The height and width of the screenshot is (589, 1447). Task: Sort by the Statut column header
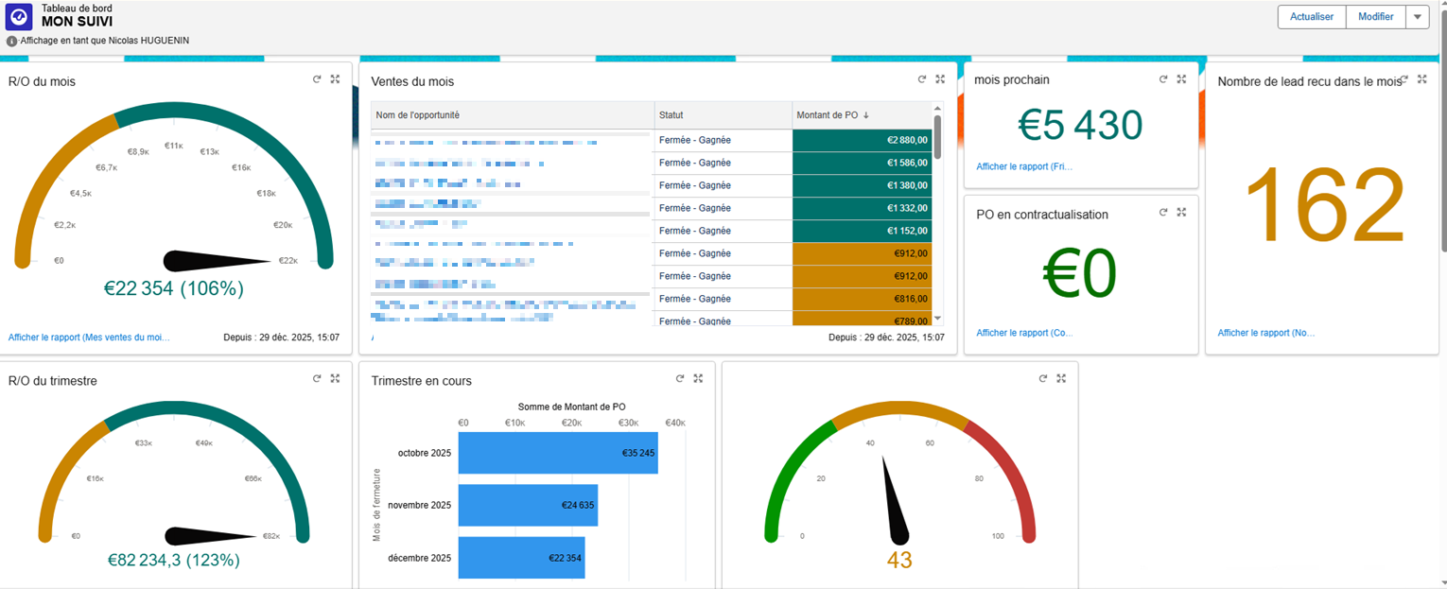723,115
